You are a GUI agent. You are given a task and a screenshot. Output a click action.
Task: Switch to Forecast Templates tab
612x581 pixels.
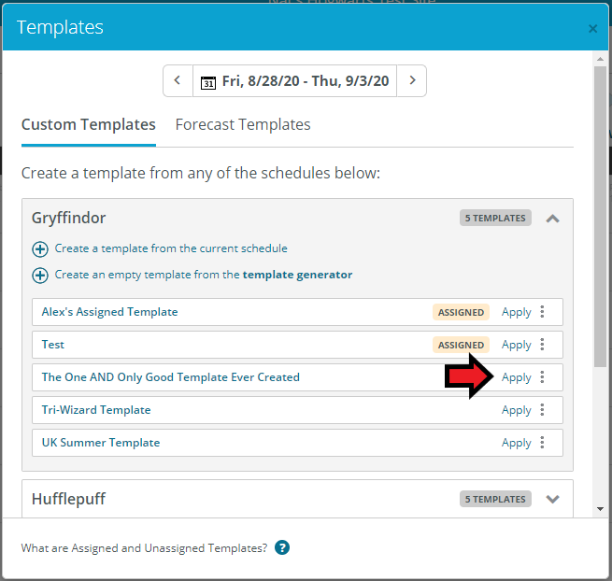(x=243, y=125)
